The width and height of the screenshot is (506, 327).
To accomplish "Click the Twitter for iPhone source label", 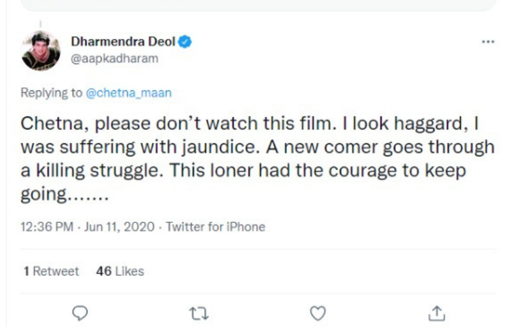I will click(x=215, y=227).
